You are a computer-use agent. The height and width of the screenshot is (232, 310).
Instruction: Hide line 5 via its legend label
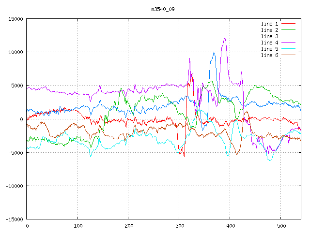point(269,49)
